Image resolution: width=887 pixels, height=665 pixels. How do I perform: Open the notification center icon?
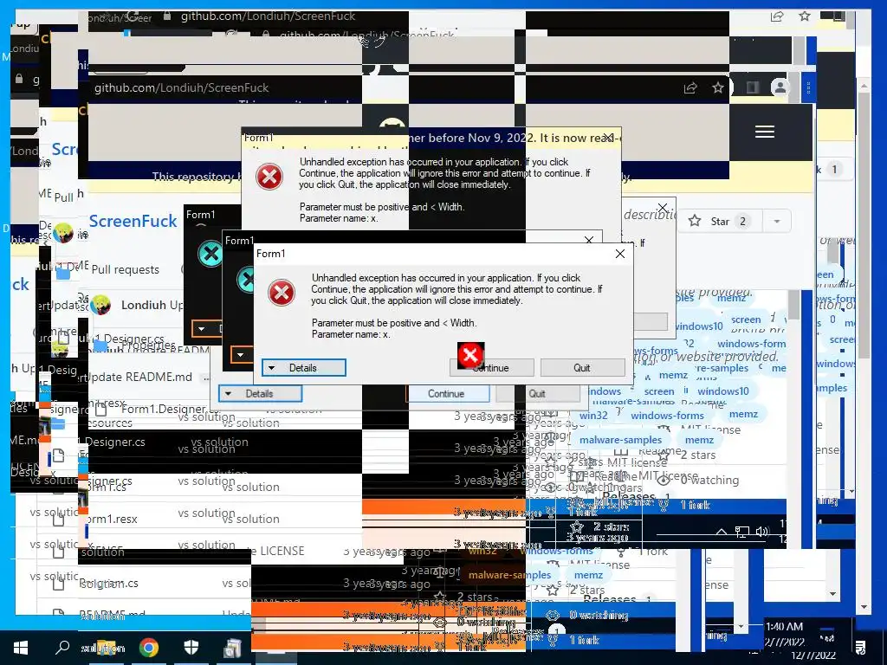[x=860, y=647]
